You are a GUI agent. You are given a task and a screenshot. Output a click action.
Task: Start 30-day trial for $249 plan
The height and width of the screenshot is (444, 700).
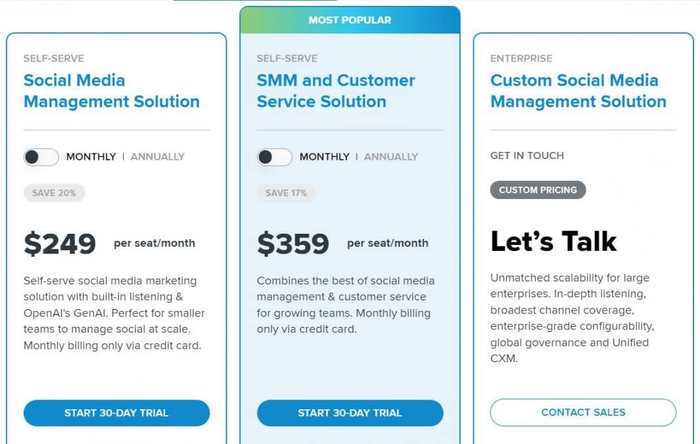(x=117, y=413)
